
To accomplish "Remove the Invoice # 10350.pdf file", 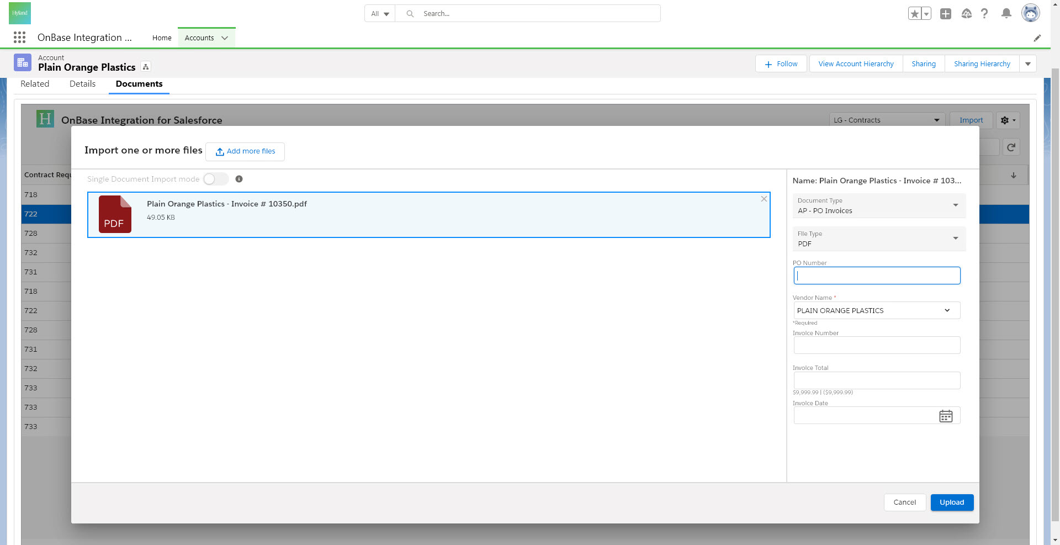I will pos(764,199).
